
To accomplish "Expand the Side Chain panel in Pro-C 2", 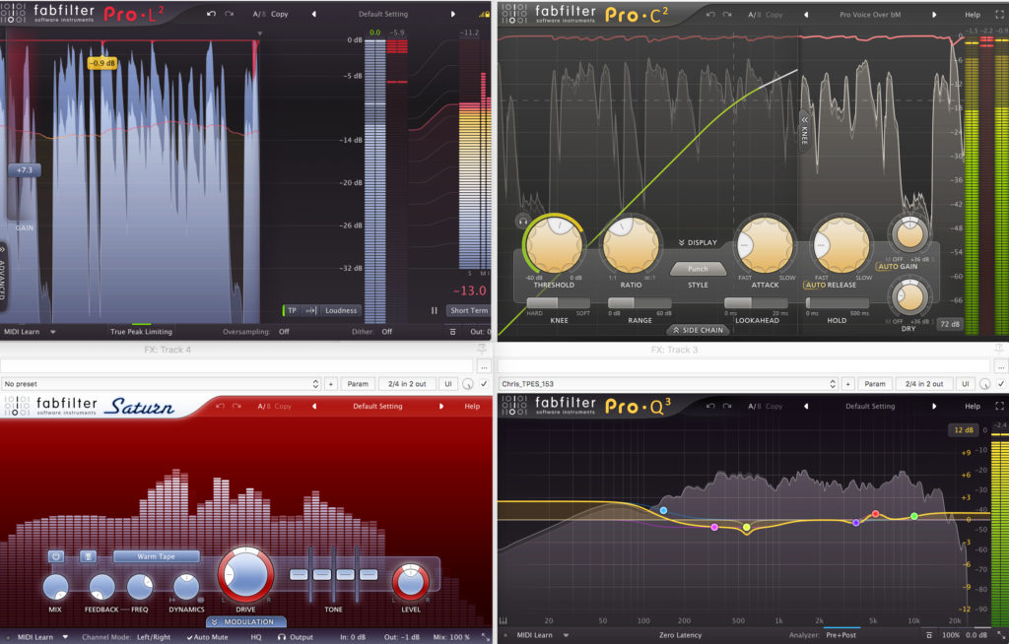I will 699,330.
